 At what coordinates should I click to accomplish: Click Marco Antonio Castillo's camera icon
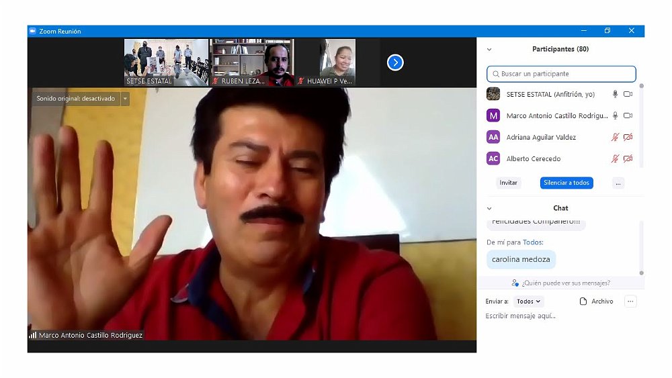(x=628, y=116)
